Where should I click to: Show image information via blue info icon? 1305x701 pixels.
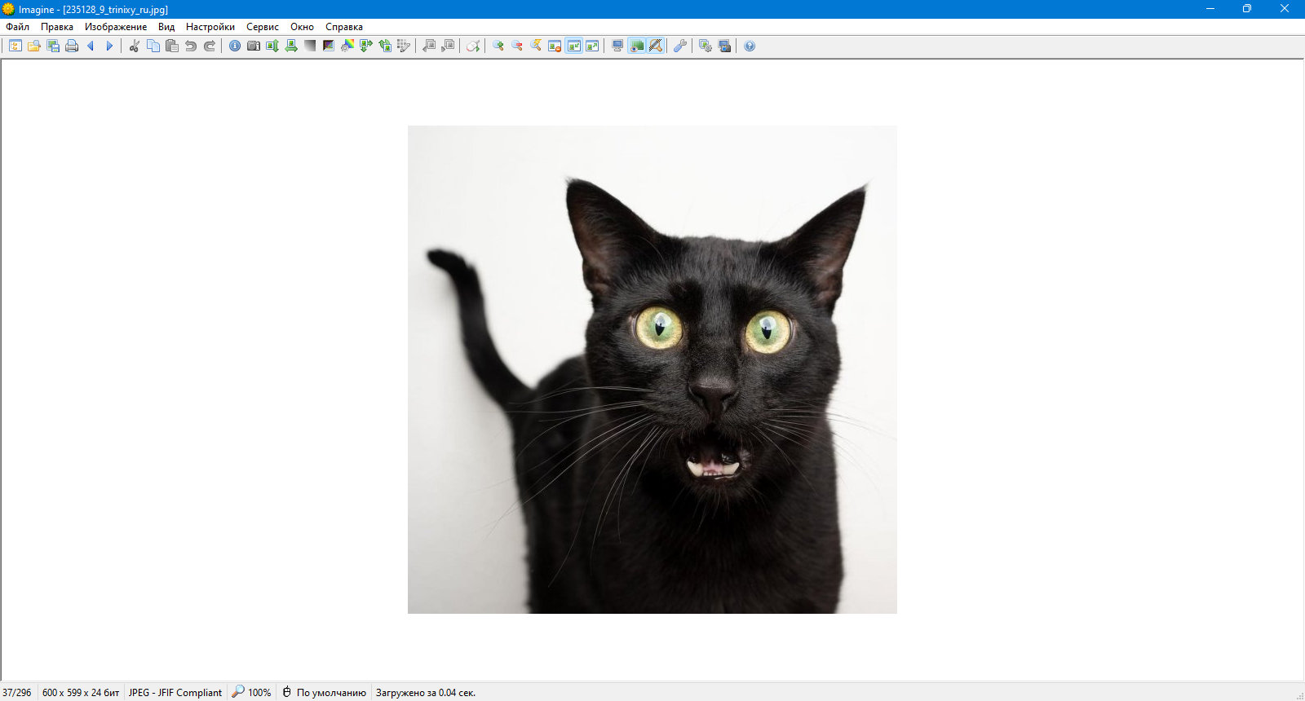point(235,46)
